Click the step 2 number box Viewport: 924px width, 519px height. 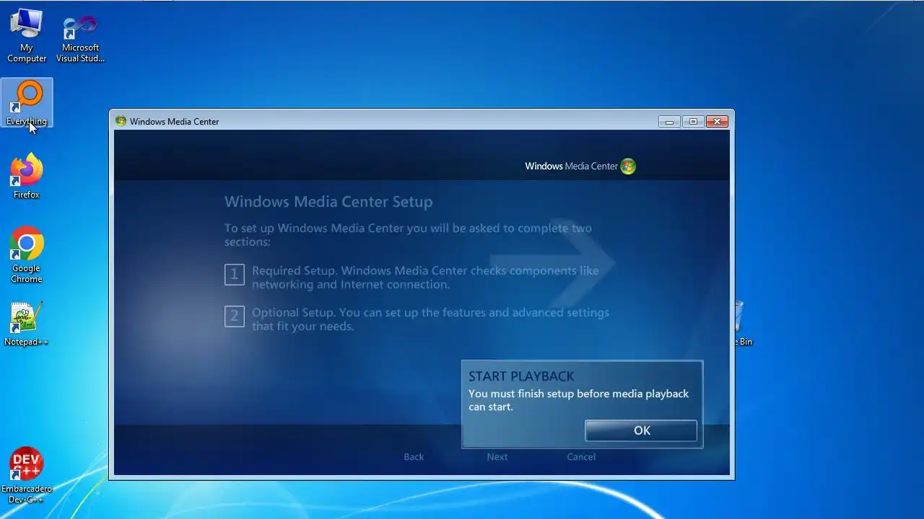pos(235,316)
